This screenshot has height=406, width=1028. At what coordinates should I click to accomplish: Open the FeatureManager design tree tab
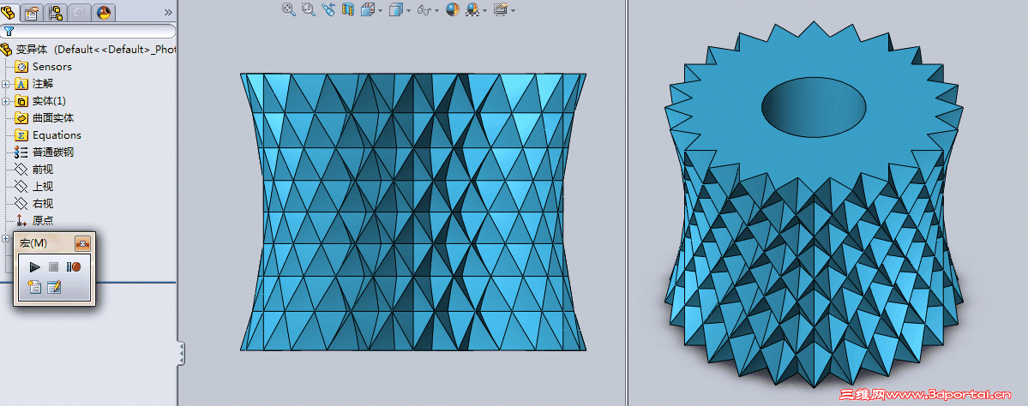click(10, 12)
